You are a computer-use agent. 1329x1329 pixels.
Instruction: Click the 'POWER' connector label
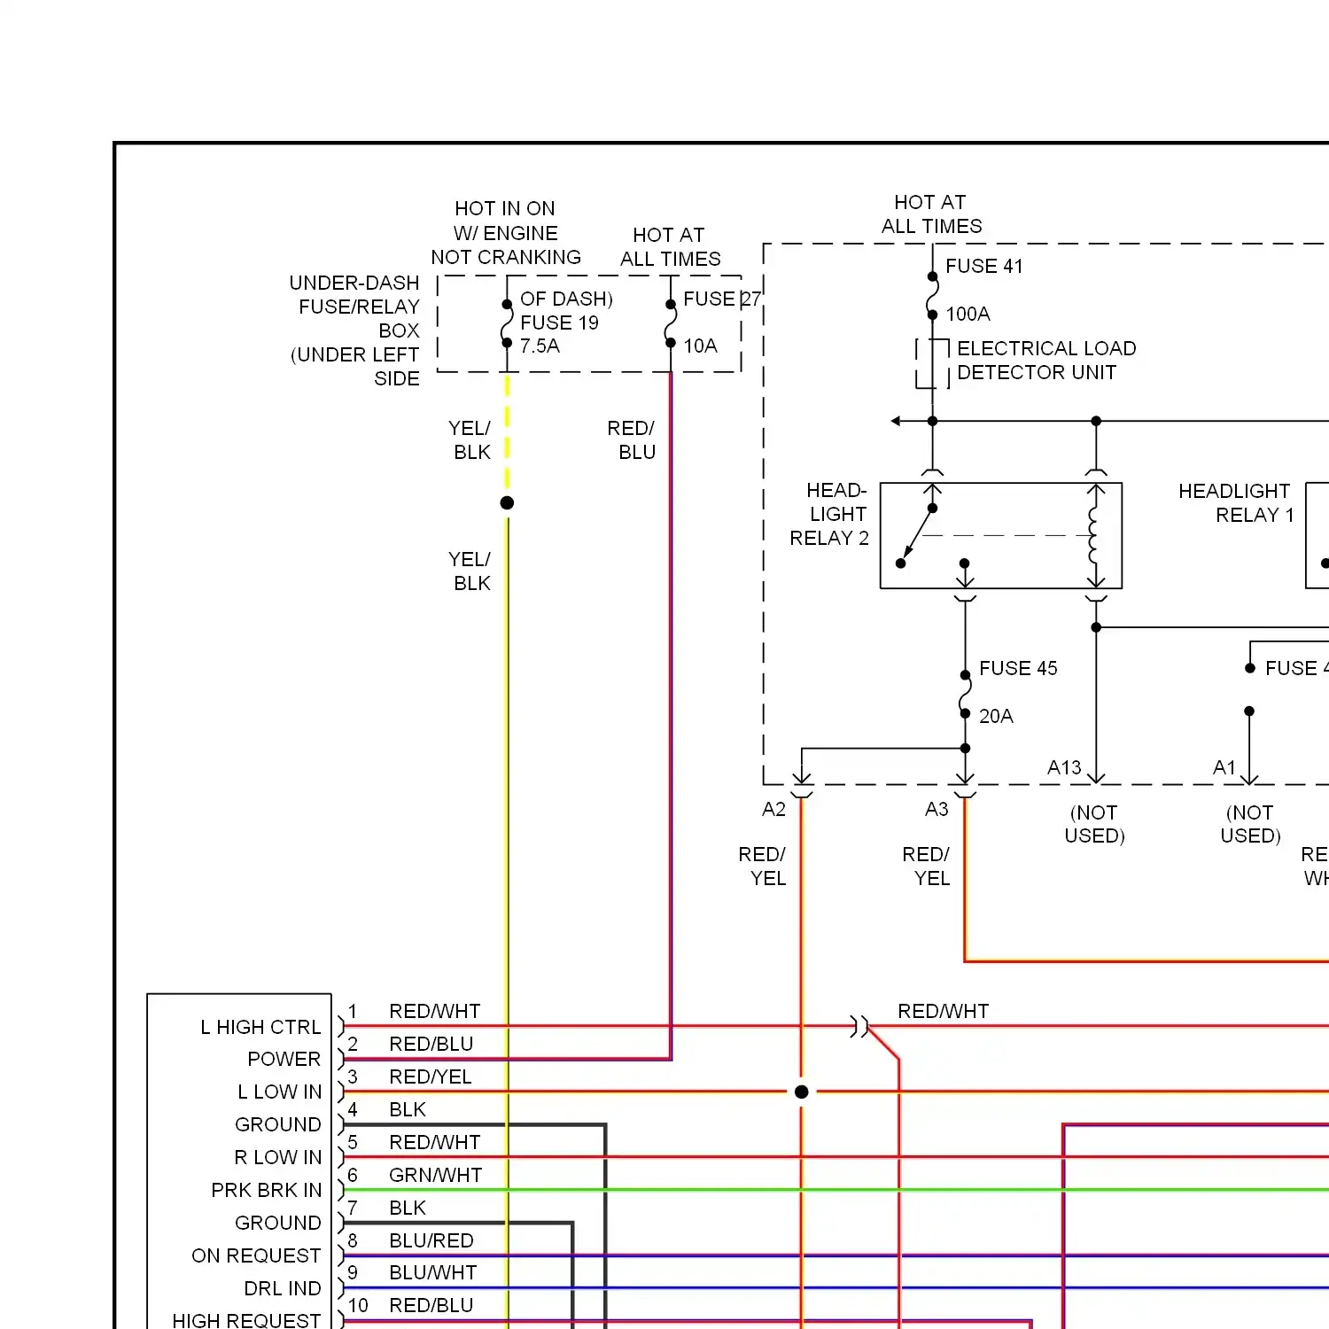[x=284, y=1059]
